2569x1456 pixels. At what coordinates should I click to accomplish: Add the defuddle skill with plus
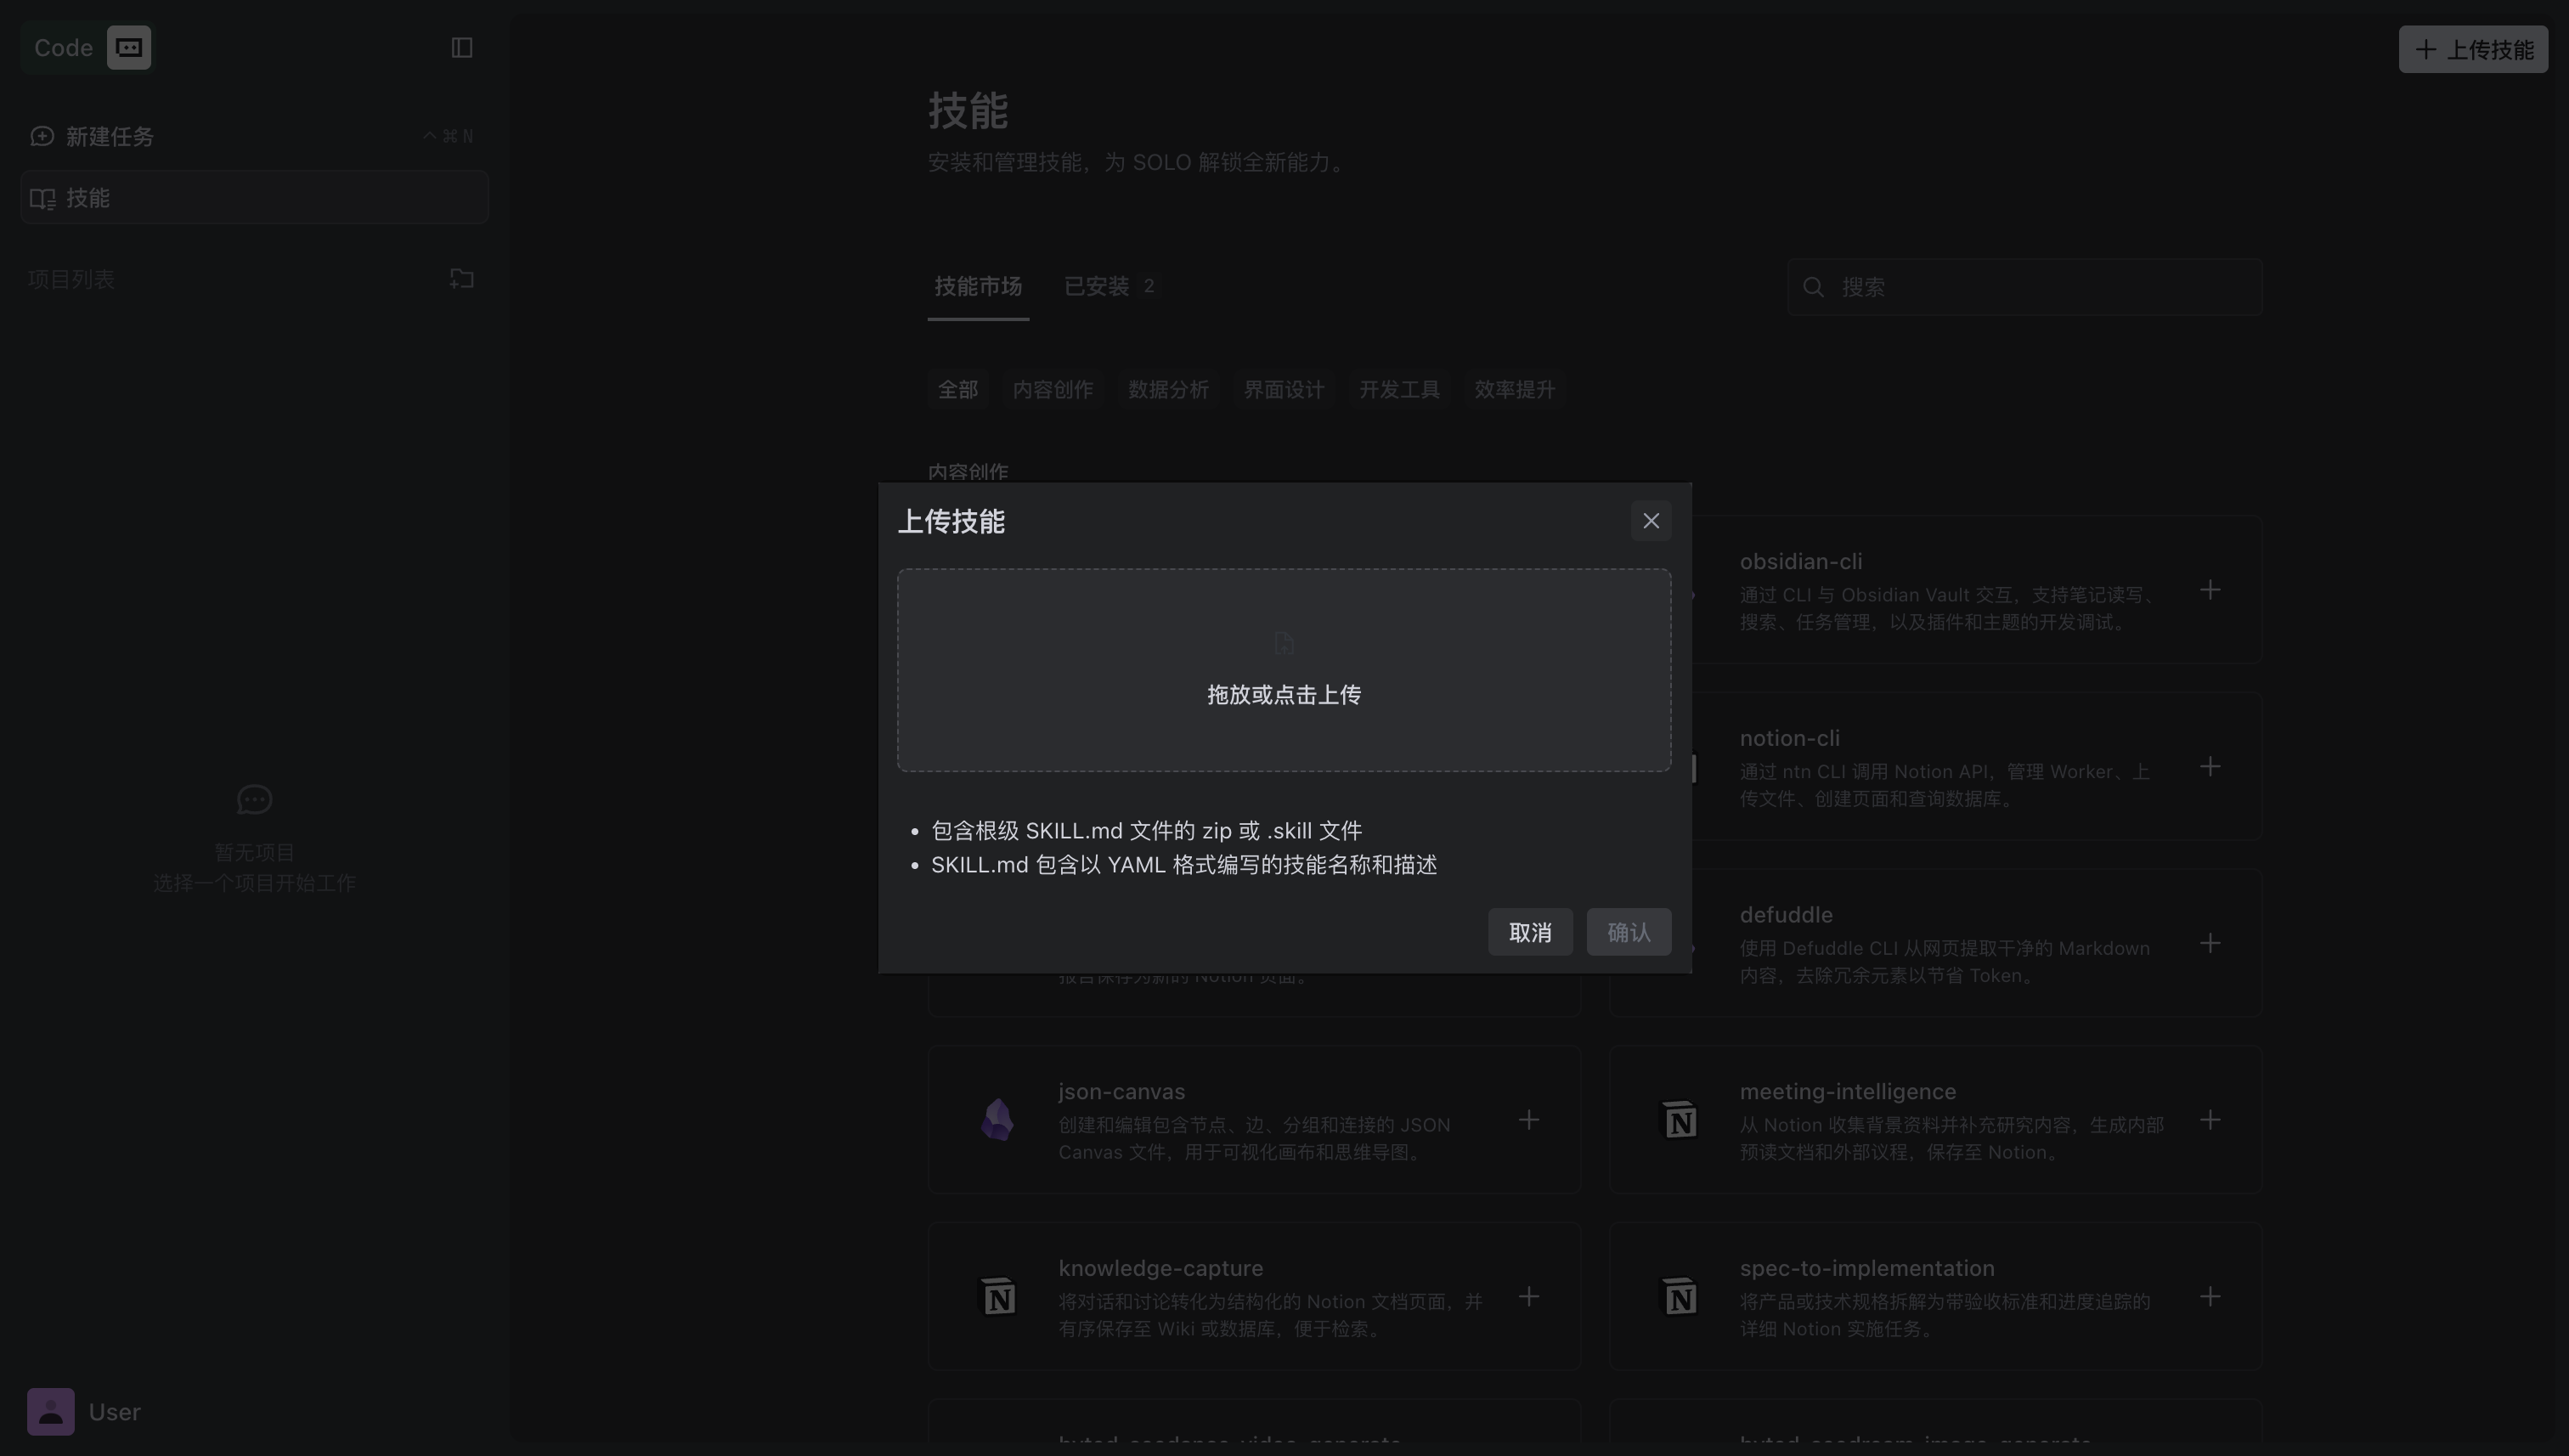pos(2210,943)
